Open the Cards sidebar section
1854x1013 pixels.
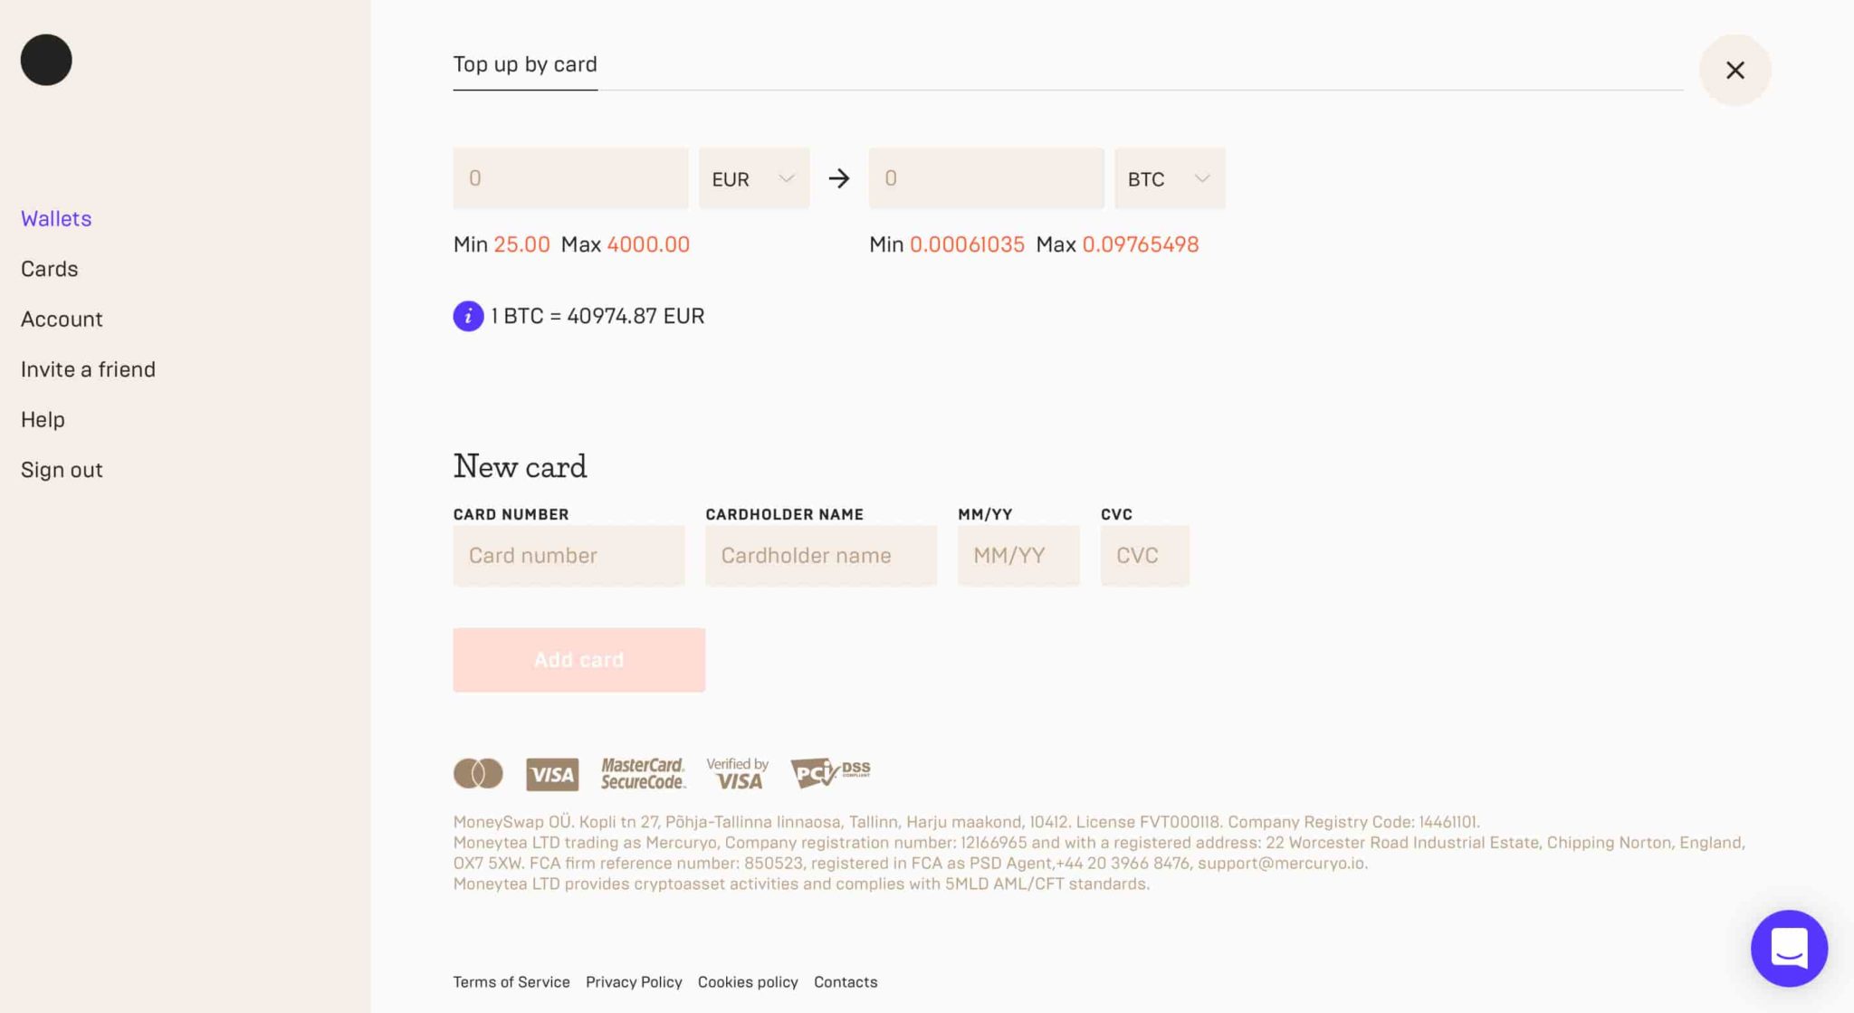(x=50, y=269)
